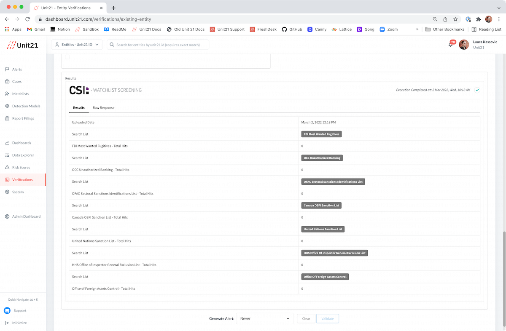Click OCC Unauthorized Banking tag
The height and width of the screenshot is (331, 506).
(x=322, y=158)
